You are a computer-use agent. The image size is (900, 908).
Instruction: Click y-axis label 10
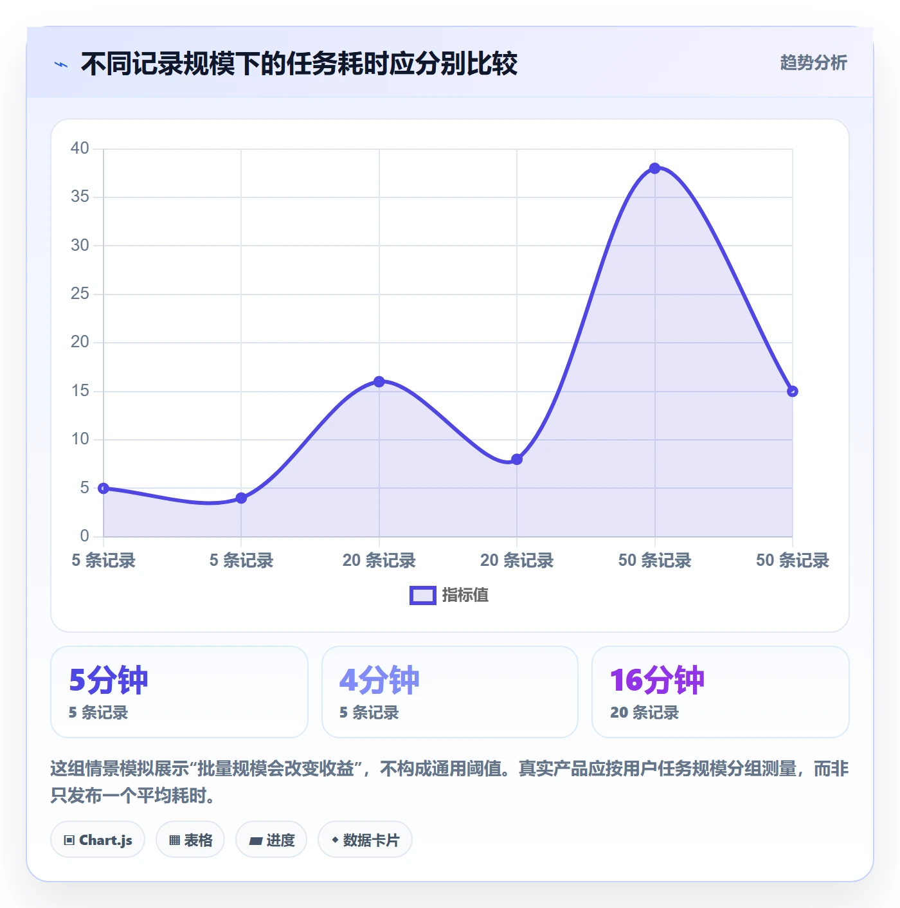tap(80, 439)
